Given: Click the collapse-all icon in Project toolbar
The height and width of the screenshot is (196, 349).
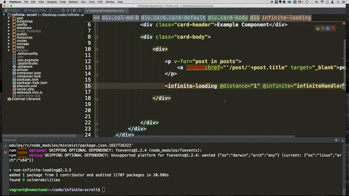Looking at the screenshot, I should [x=68, y=10].
